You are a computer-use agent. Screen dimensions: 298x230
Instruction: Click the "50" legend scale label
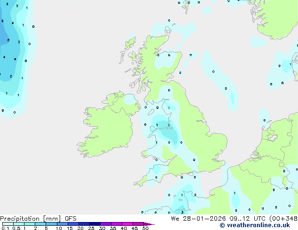click(145, 228)
